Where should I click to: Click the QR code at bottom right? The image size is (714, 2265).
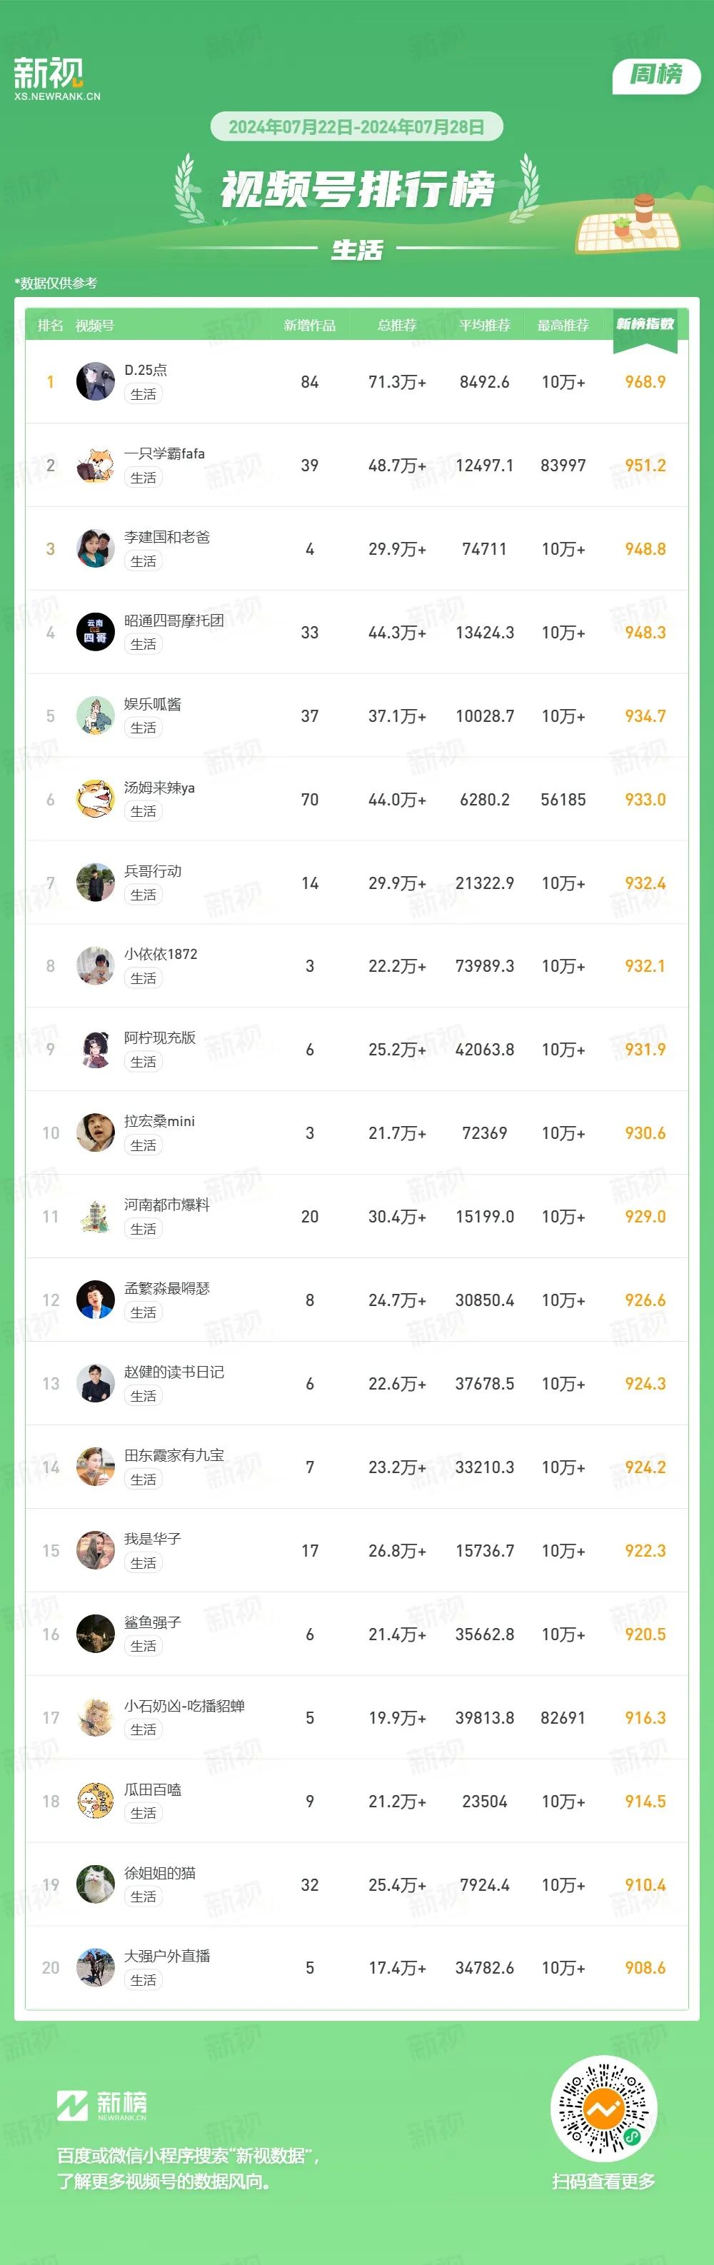coord(603,2108)
